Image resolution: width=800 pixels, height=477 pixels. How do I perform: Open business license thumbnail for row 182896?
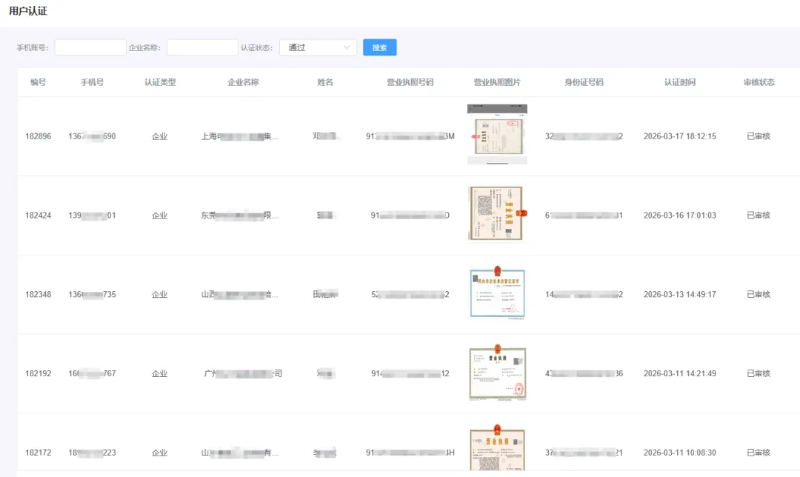click(x=497, y=135)
